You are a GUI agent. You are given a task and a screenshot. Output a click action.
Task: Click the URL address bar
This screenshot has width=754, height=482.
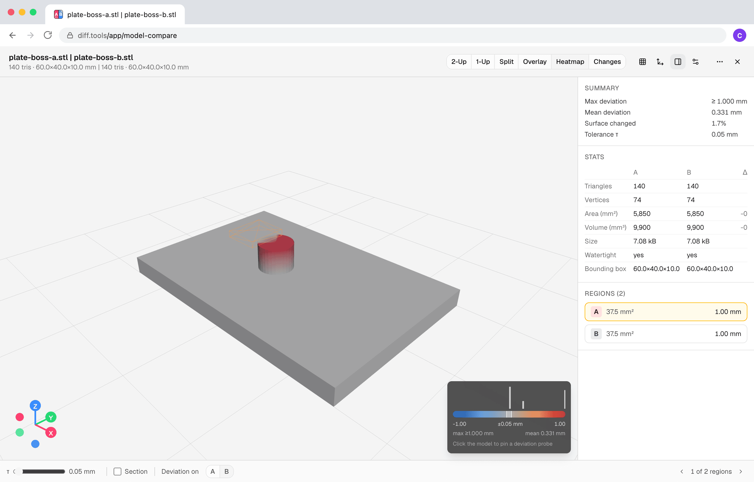(x=392, y=35)
